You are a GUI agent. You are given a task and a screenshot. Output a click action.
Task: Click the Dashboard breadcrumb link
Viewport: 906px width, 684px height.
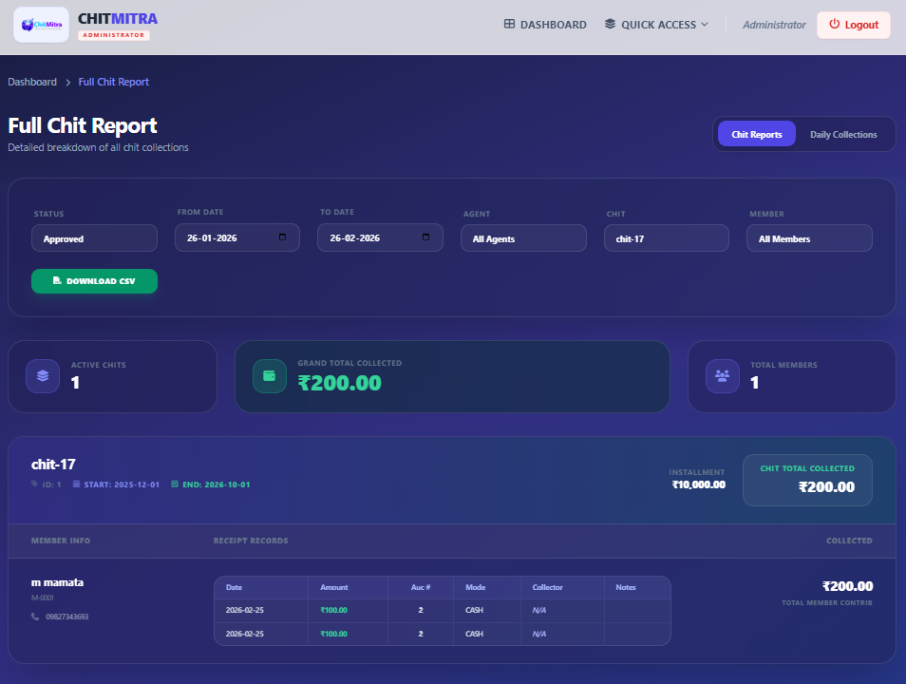32,82
